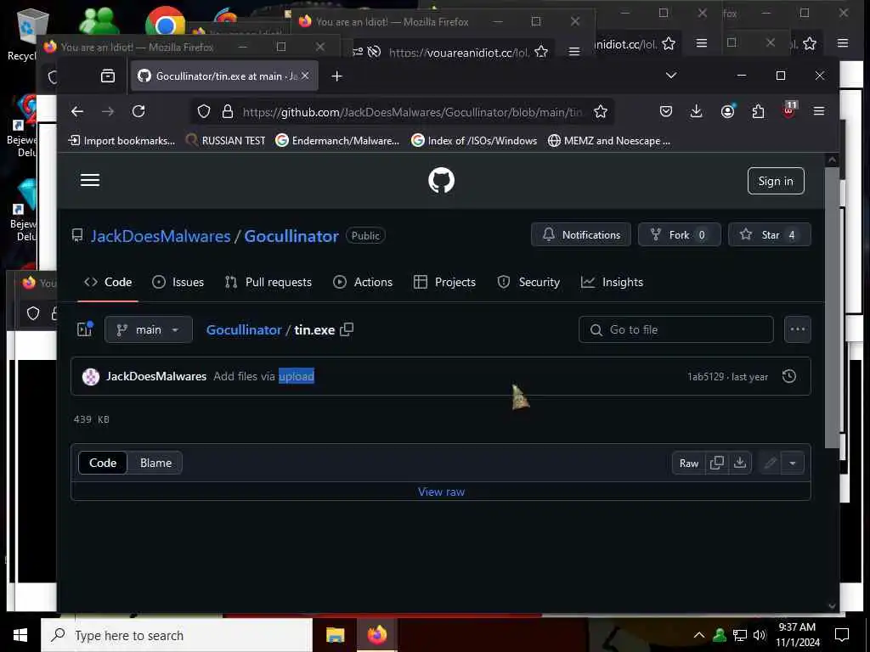Switch to Blame view
The height and width of the screenshot is (652, 870).
156,463
